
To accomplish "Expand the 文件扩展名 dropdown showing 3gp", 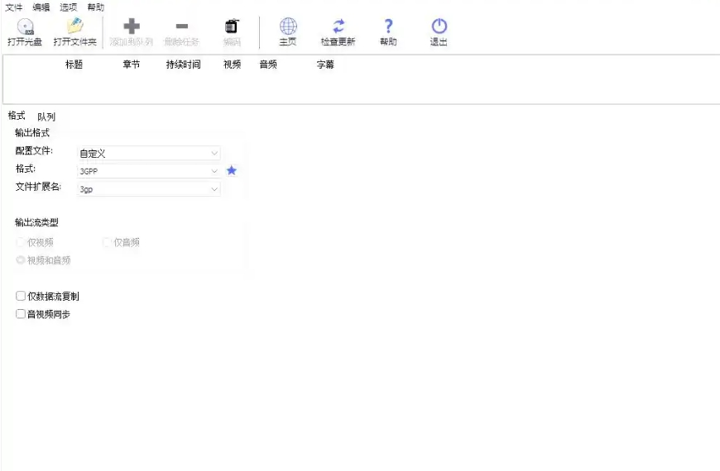I will pos(149,189).
